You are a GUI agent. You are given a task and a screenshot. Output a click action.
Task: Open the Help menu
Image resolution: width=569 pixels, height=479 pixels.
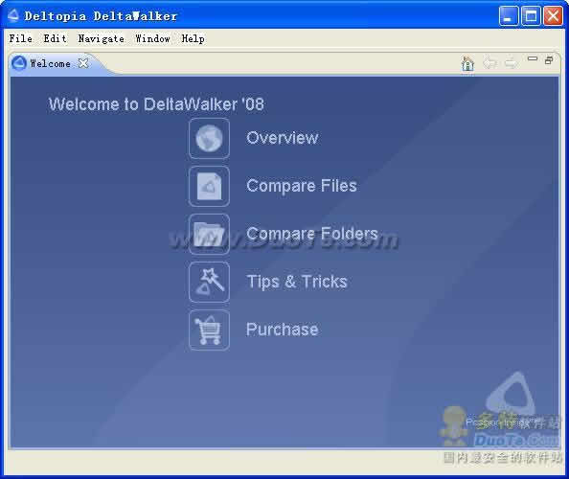(x=193, y=39)
